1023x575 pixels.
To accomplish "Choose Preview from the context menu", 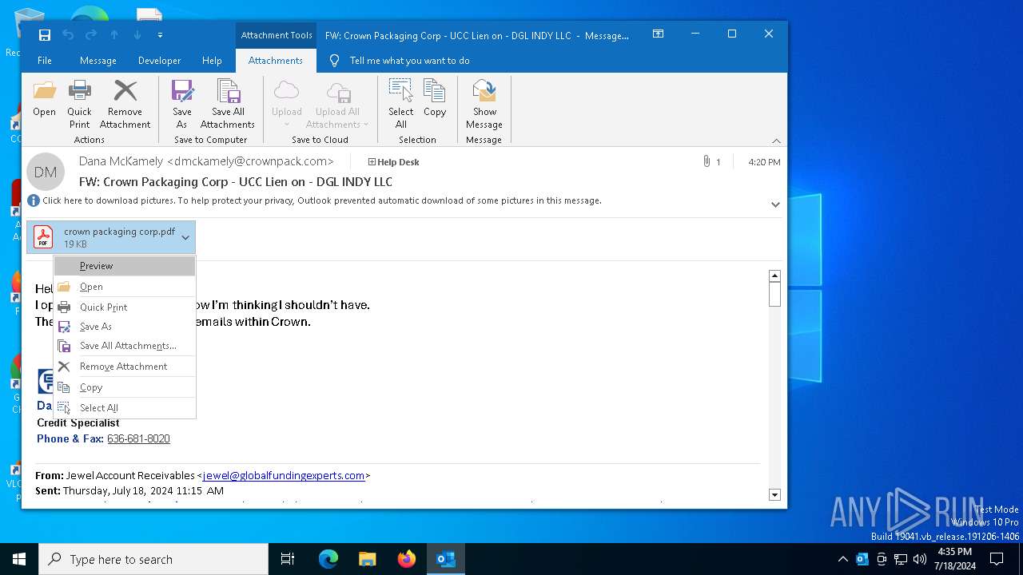I will (x=125, y=266).
